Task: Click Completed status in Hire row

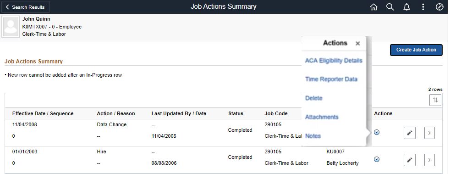Action: [240, 157]
